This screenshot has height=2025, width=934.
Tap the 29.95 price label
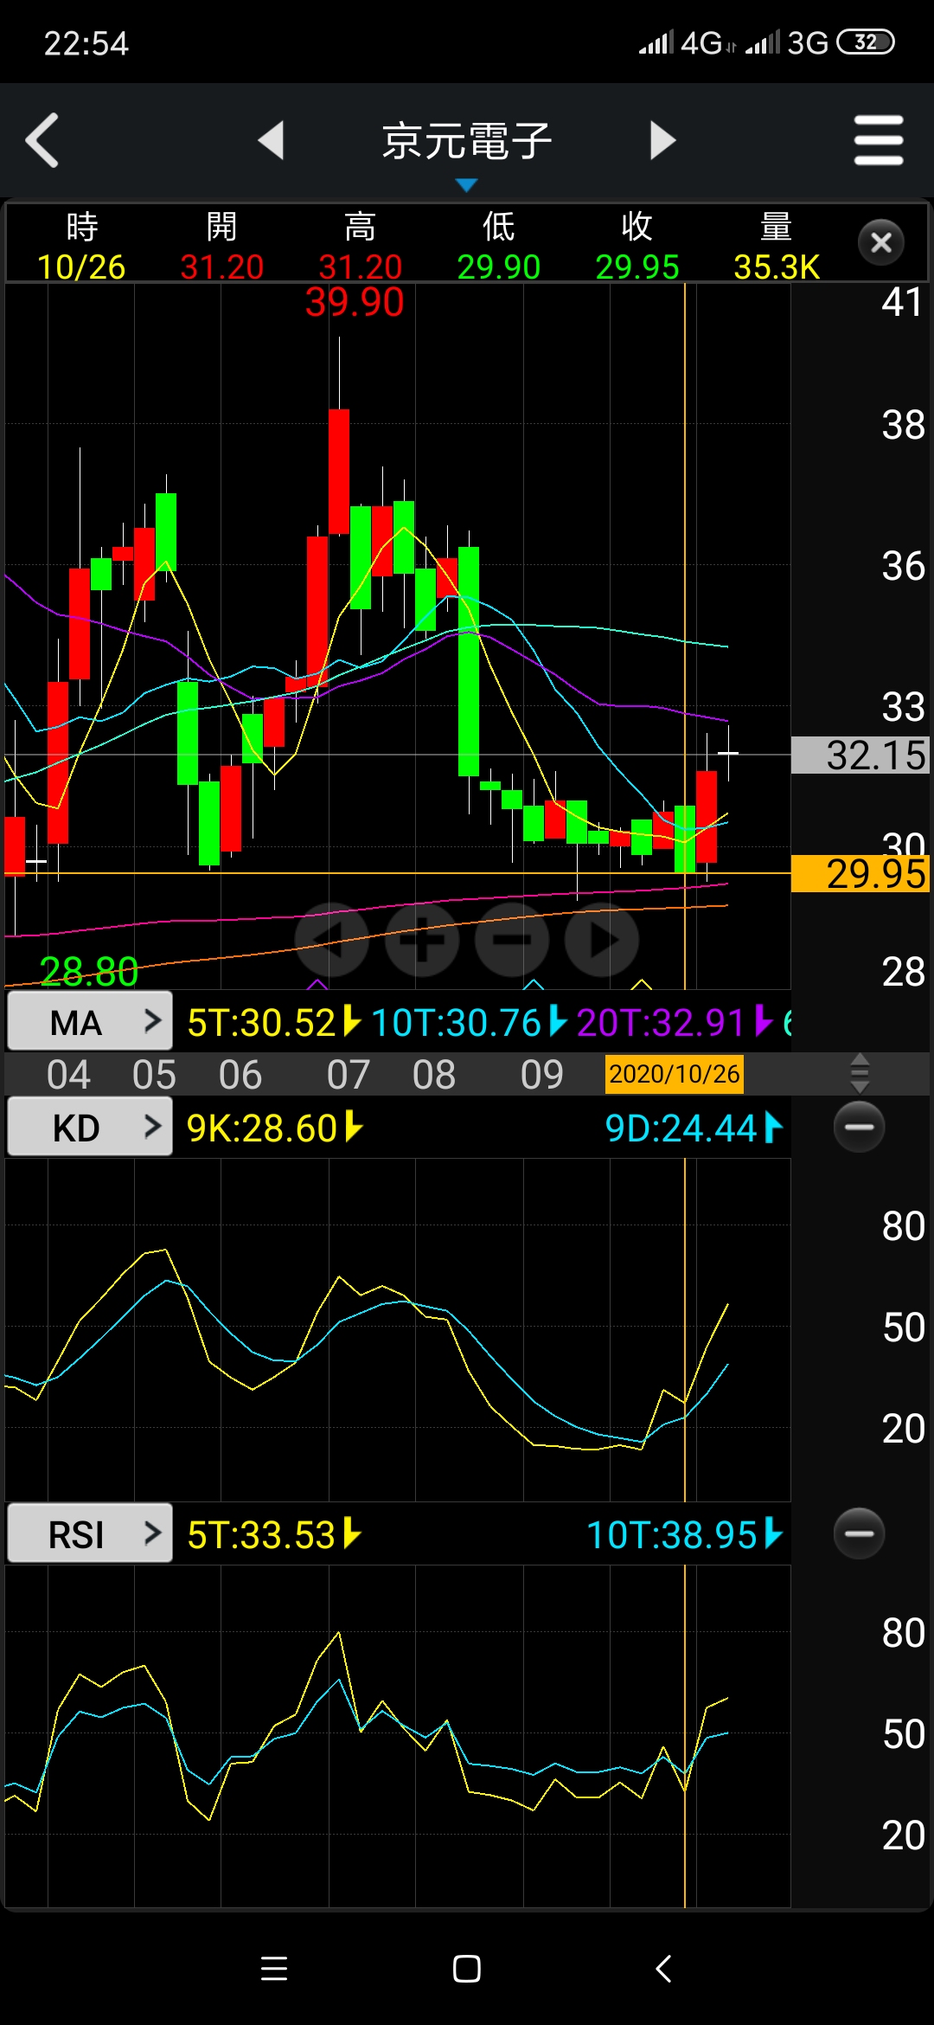(860, 874)
